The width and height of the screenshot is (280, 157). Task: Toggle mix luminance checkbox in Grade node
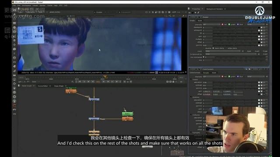click(203, 57)
